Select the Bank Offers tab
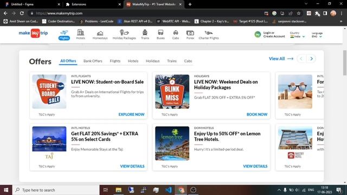This screenshot has width=347, height=195. pos(93,61)
